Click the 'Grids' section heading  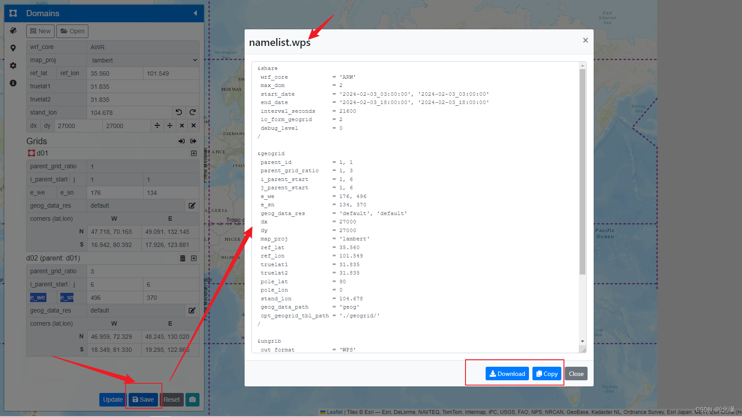[37, 141]
